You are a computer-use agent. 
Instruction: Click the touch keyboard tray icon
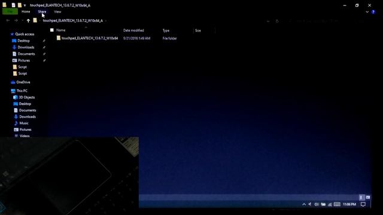[337, 204]
